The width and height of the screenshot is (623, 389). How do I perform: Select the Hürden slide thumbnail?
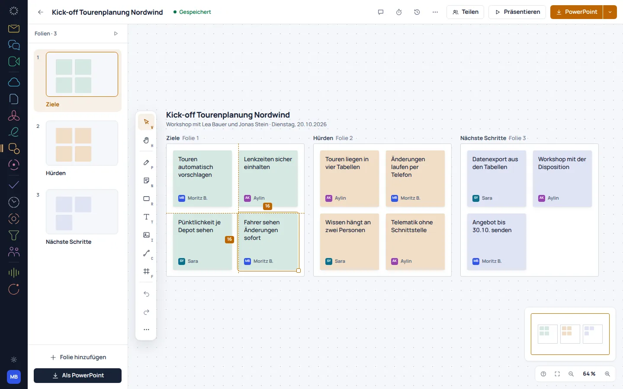point(82,143)
